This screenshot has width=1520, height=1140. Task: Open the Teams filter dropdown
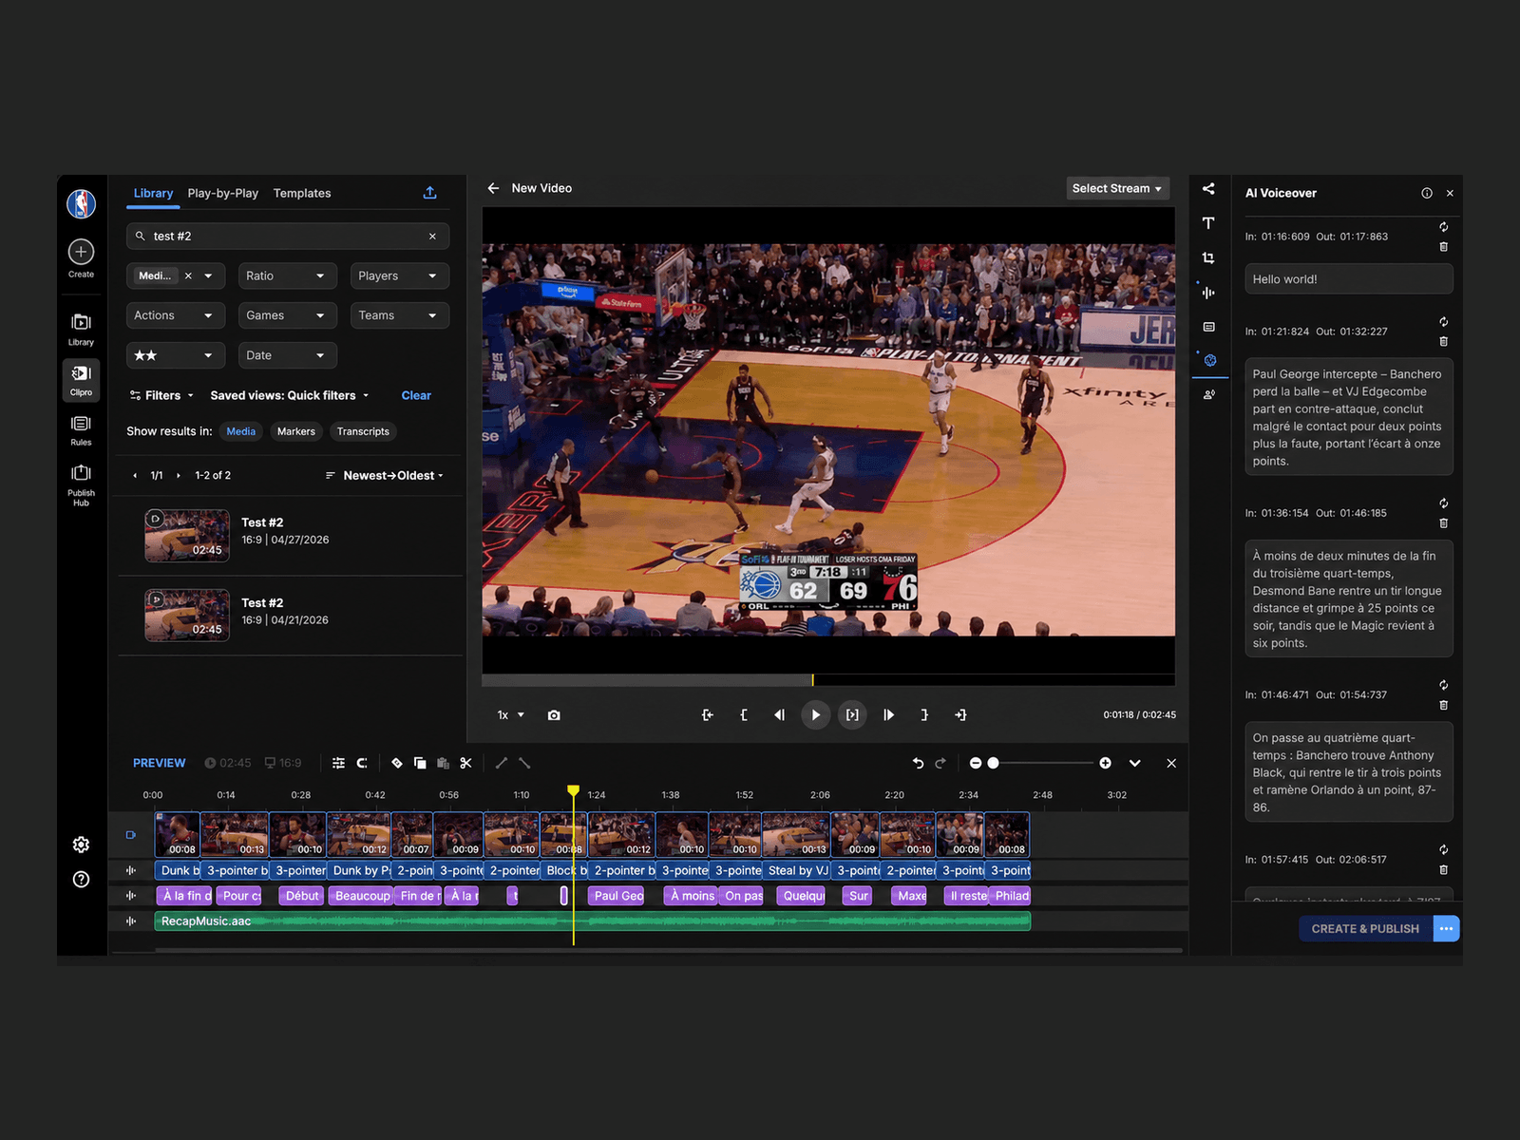(x=399, y=315)
